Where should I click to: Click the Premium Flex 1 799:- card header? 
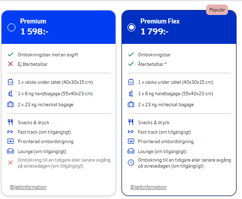coord(179,27)
